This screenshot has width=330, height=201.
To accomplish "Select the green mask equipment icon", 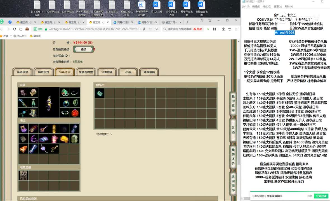I will pos(65,92).
